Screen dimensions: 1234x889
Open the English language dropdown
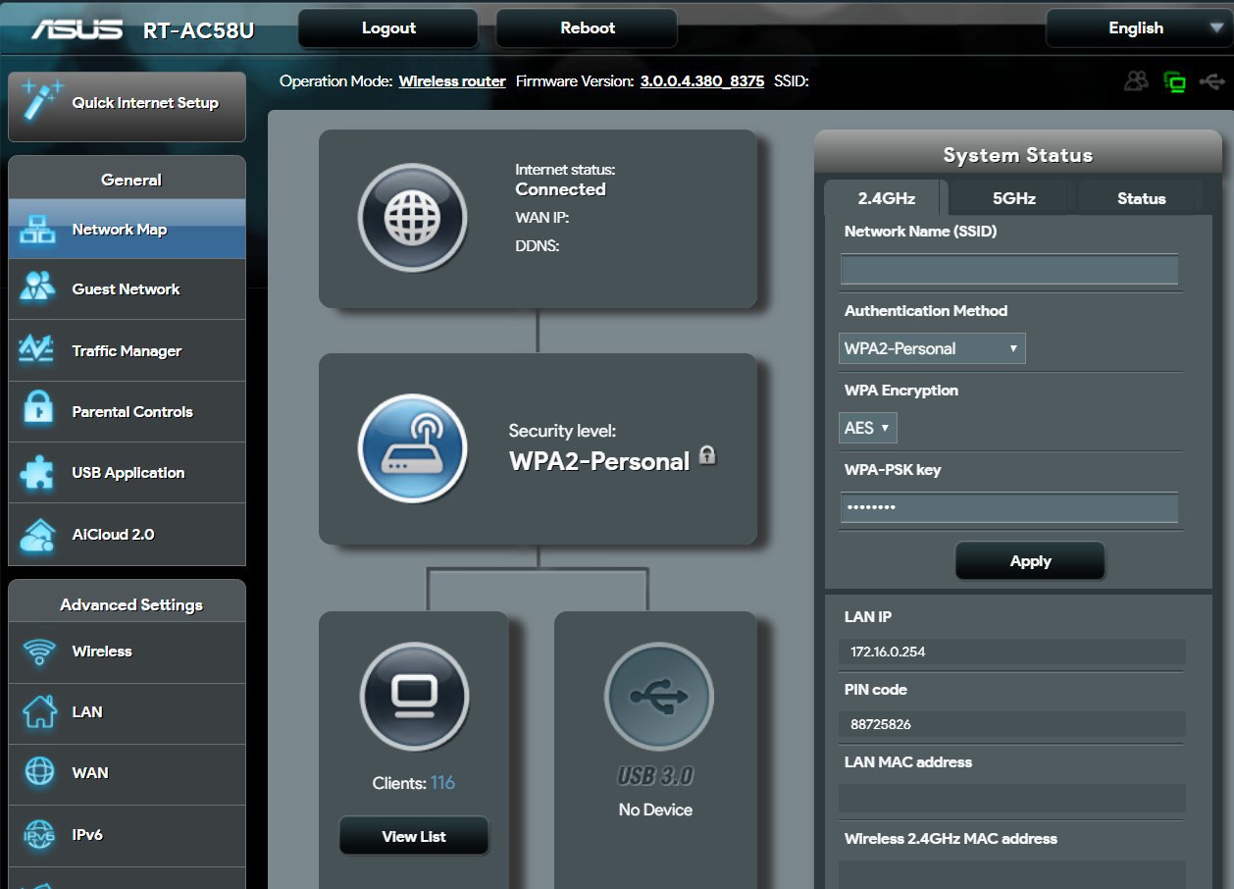coord(1139,28)
